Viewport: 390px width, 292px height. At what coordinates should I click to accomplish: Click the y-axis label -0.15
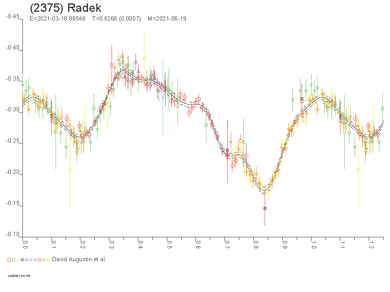tap(13, 203)
